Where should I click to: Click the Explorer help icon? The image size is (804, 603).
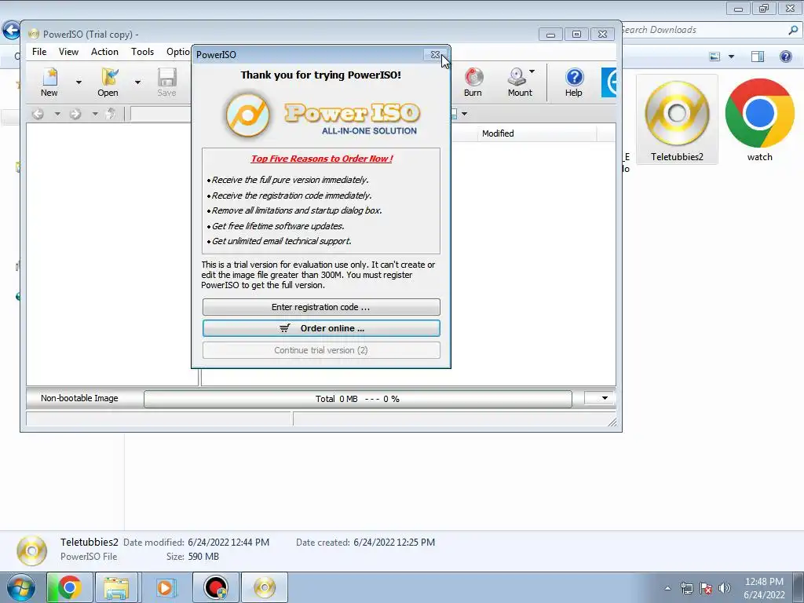[785, 57]
